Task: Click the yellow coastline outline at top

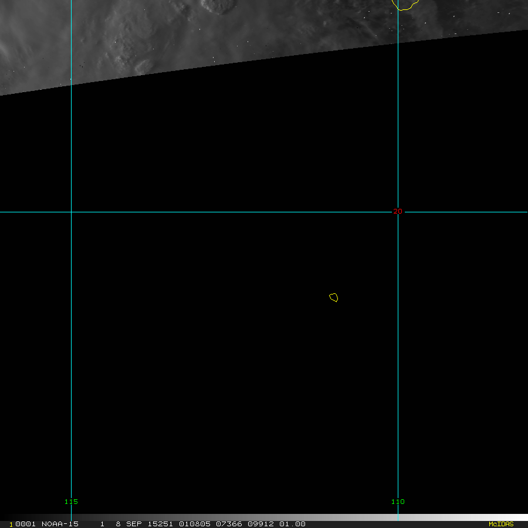Action: (x=405, y=5)
